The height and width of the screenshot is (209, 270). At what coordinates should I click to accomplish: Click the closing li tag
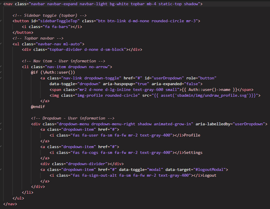pos(27,192)
